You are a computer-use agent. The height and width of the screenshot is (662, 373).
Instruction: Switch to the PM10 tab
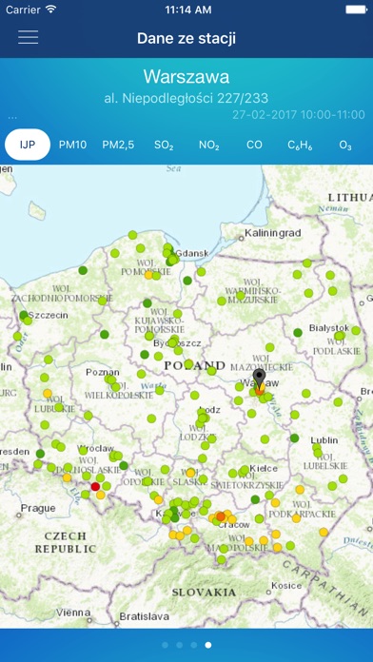pos(72,145)
